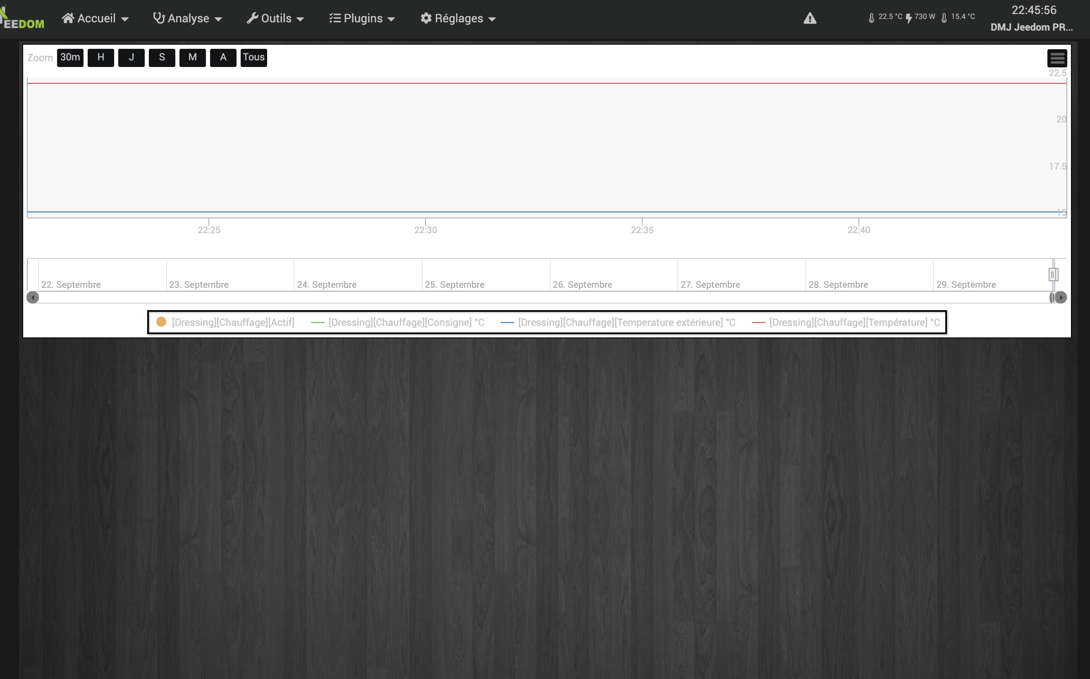Image resolution: width=1090 pixels, height=679 pixels.
Task: Open the Outils menu
Action: 275,18
